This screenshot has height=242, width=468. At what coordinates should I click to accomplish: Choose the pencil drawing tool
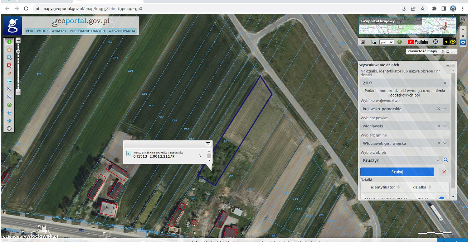[9, 74]
